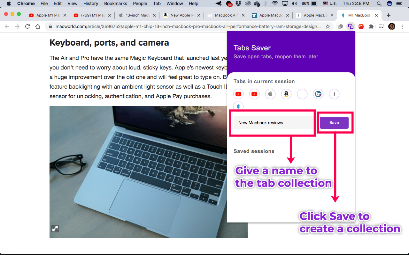This screenshot has width=409, height=255.
Task: Click the gray copy-style extension icon in toolbar
Action: (341, 27)
